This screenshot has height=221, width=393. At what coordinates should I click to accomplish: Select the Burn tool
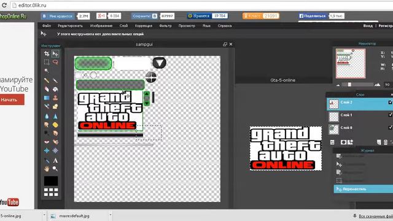tap(55, 133)
